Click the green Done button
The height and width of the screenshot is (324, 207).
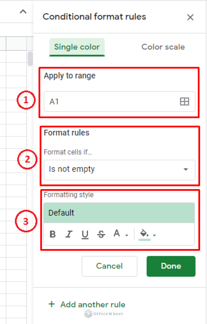(x=171, y=266)
